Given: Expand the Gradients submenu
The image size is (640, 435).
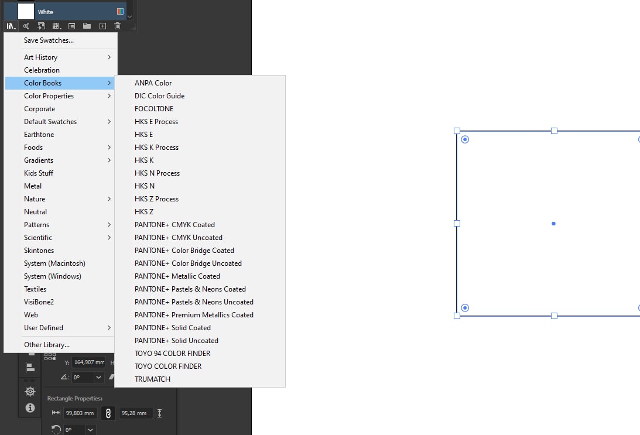Looking at the screenshot, I should pyautogui.click(x=109, y=160).
